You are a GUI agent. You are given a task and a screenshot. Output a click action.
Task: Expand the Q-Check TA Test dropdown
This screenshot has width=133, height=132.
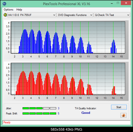tap(112, 15)
